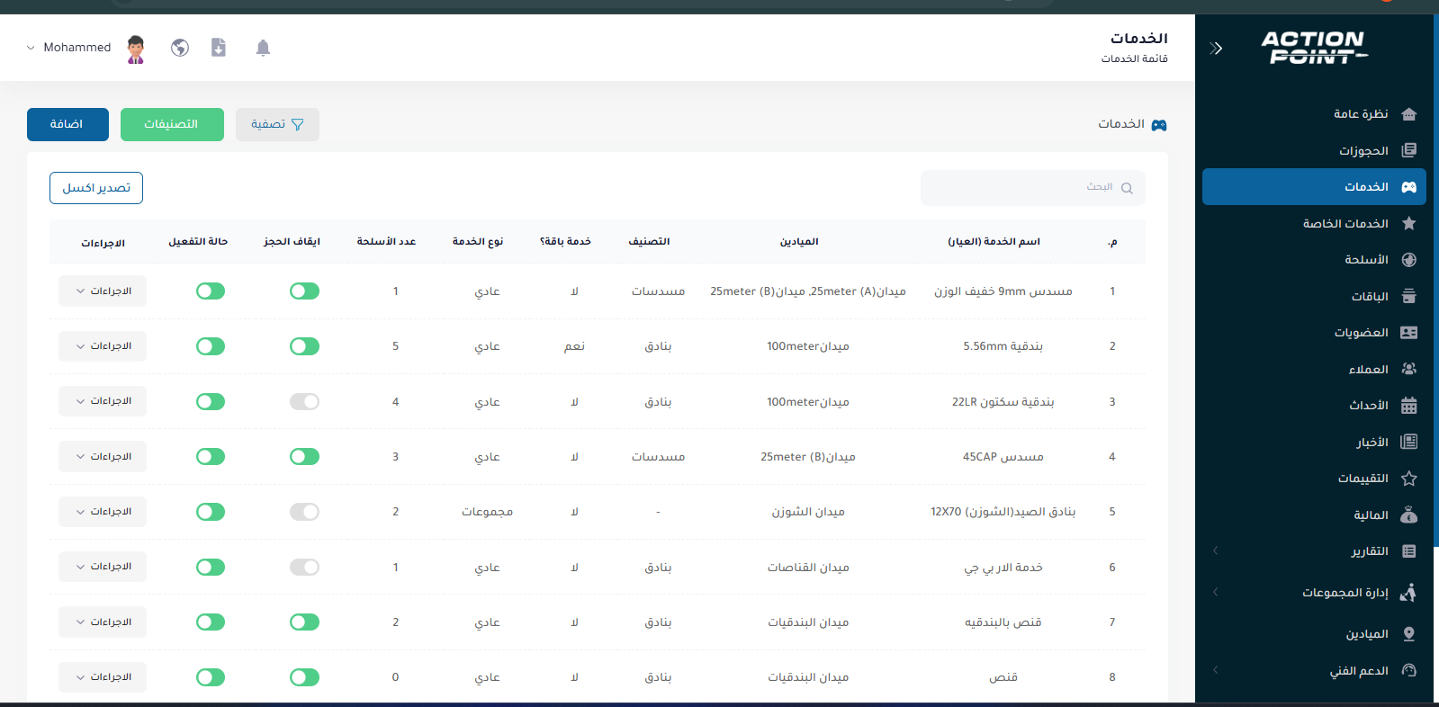Toggle activation status for بندقية 5.56mm
Screen dimensions: 1439x707
211,346
